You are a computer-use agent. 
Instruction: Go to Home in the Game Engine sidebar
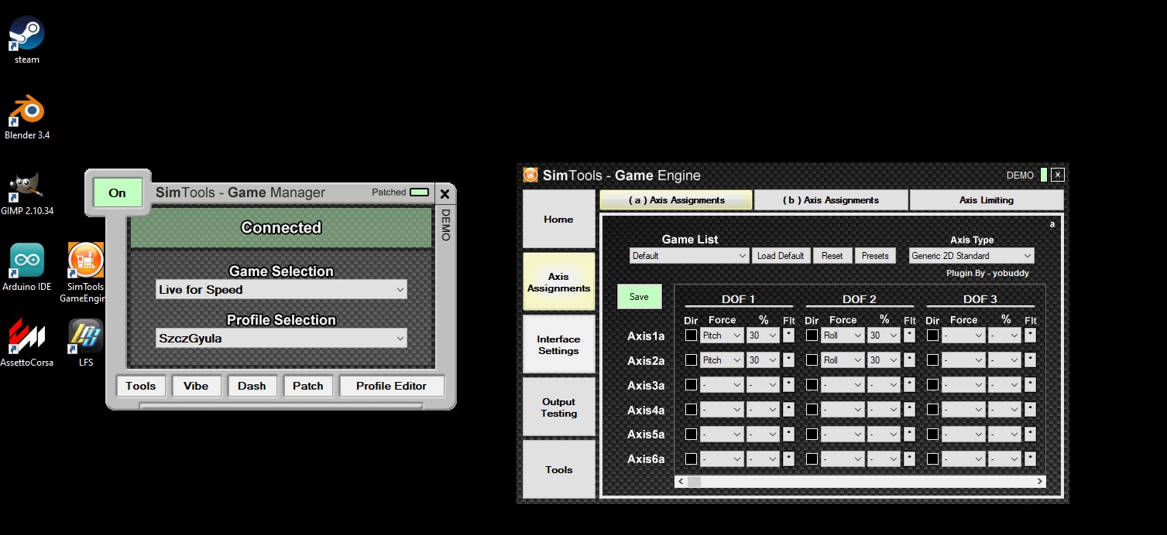click(558, 220)
